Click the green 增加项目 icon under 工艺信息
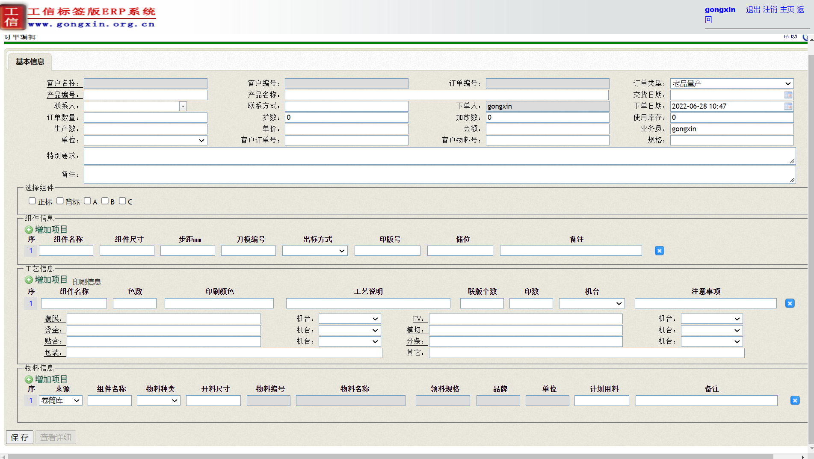The width and height of the screenshot is (814, 459). pyautogui.click(x=29, y=280)
